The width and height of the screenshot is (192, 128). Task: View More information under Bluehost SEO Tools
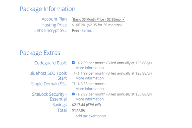tap(89, 78)
